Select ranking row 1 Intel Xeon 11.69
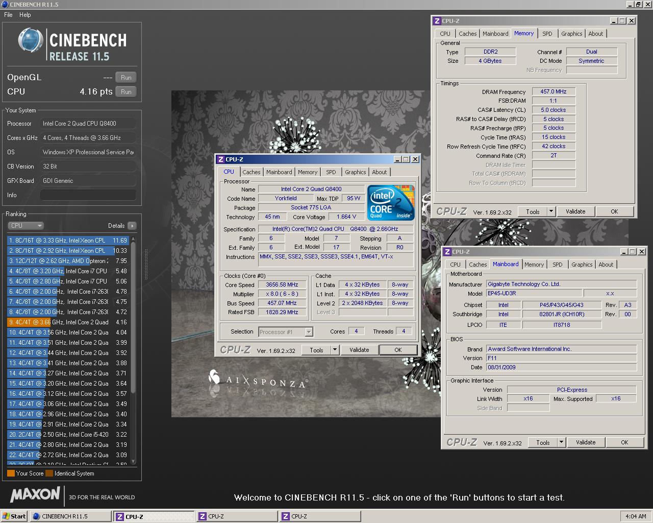The height and width of the screenshot is (523, 653). tap(68, 241)
